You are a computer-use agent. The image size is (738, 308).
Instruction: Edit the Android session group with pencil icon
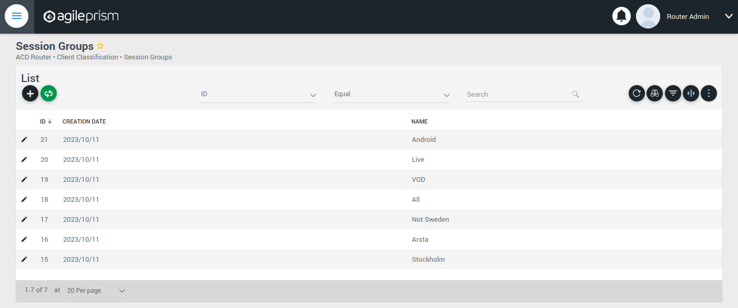(x=24, y=139)
